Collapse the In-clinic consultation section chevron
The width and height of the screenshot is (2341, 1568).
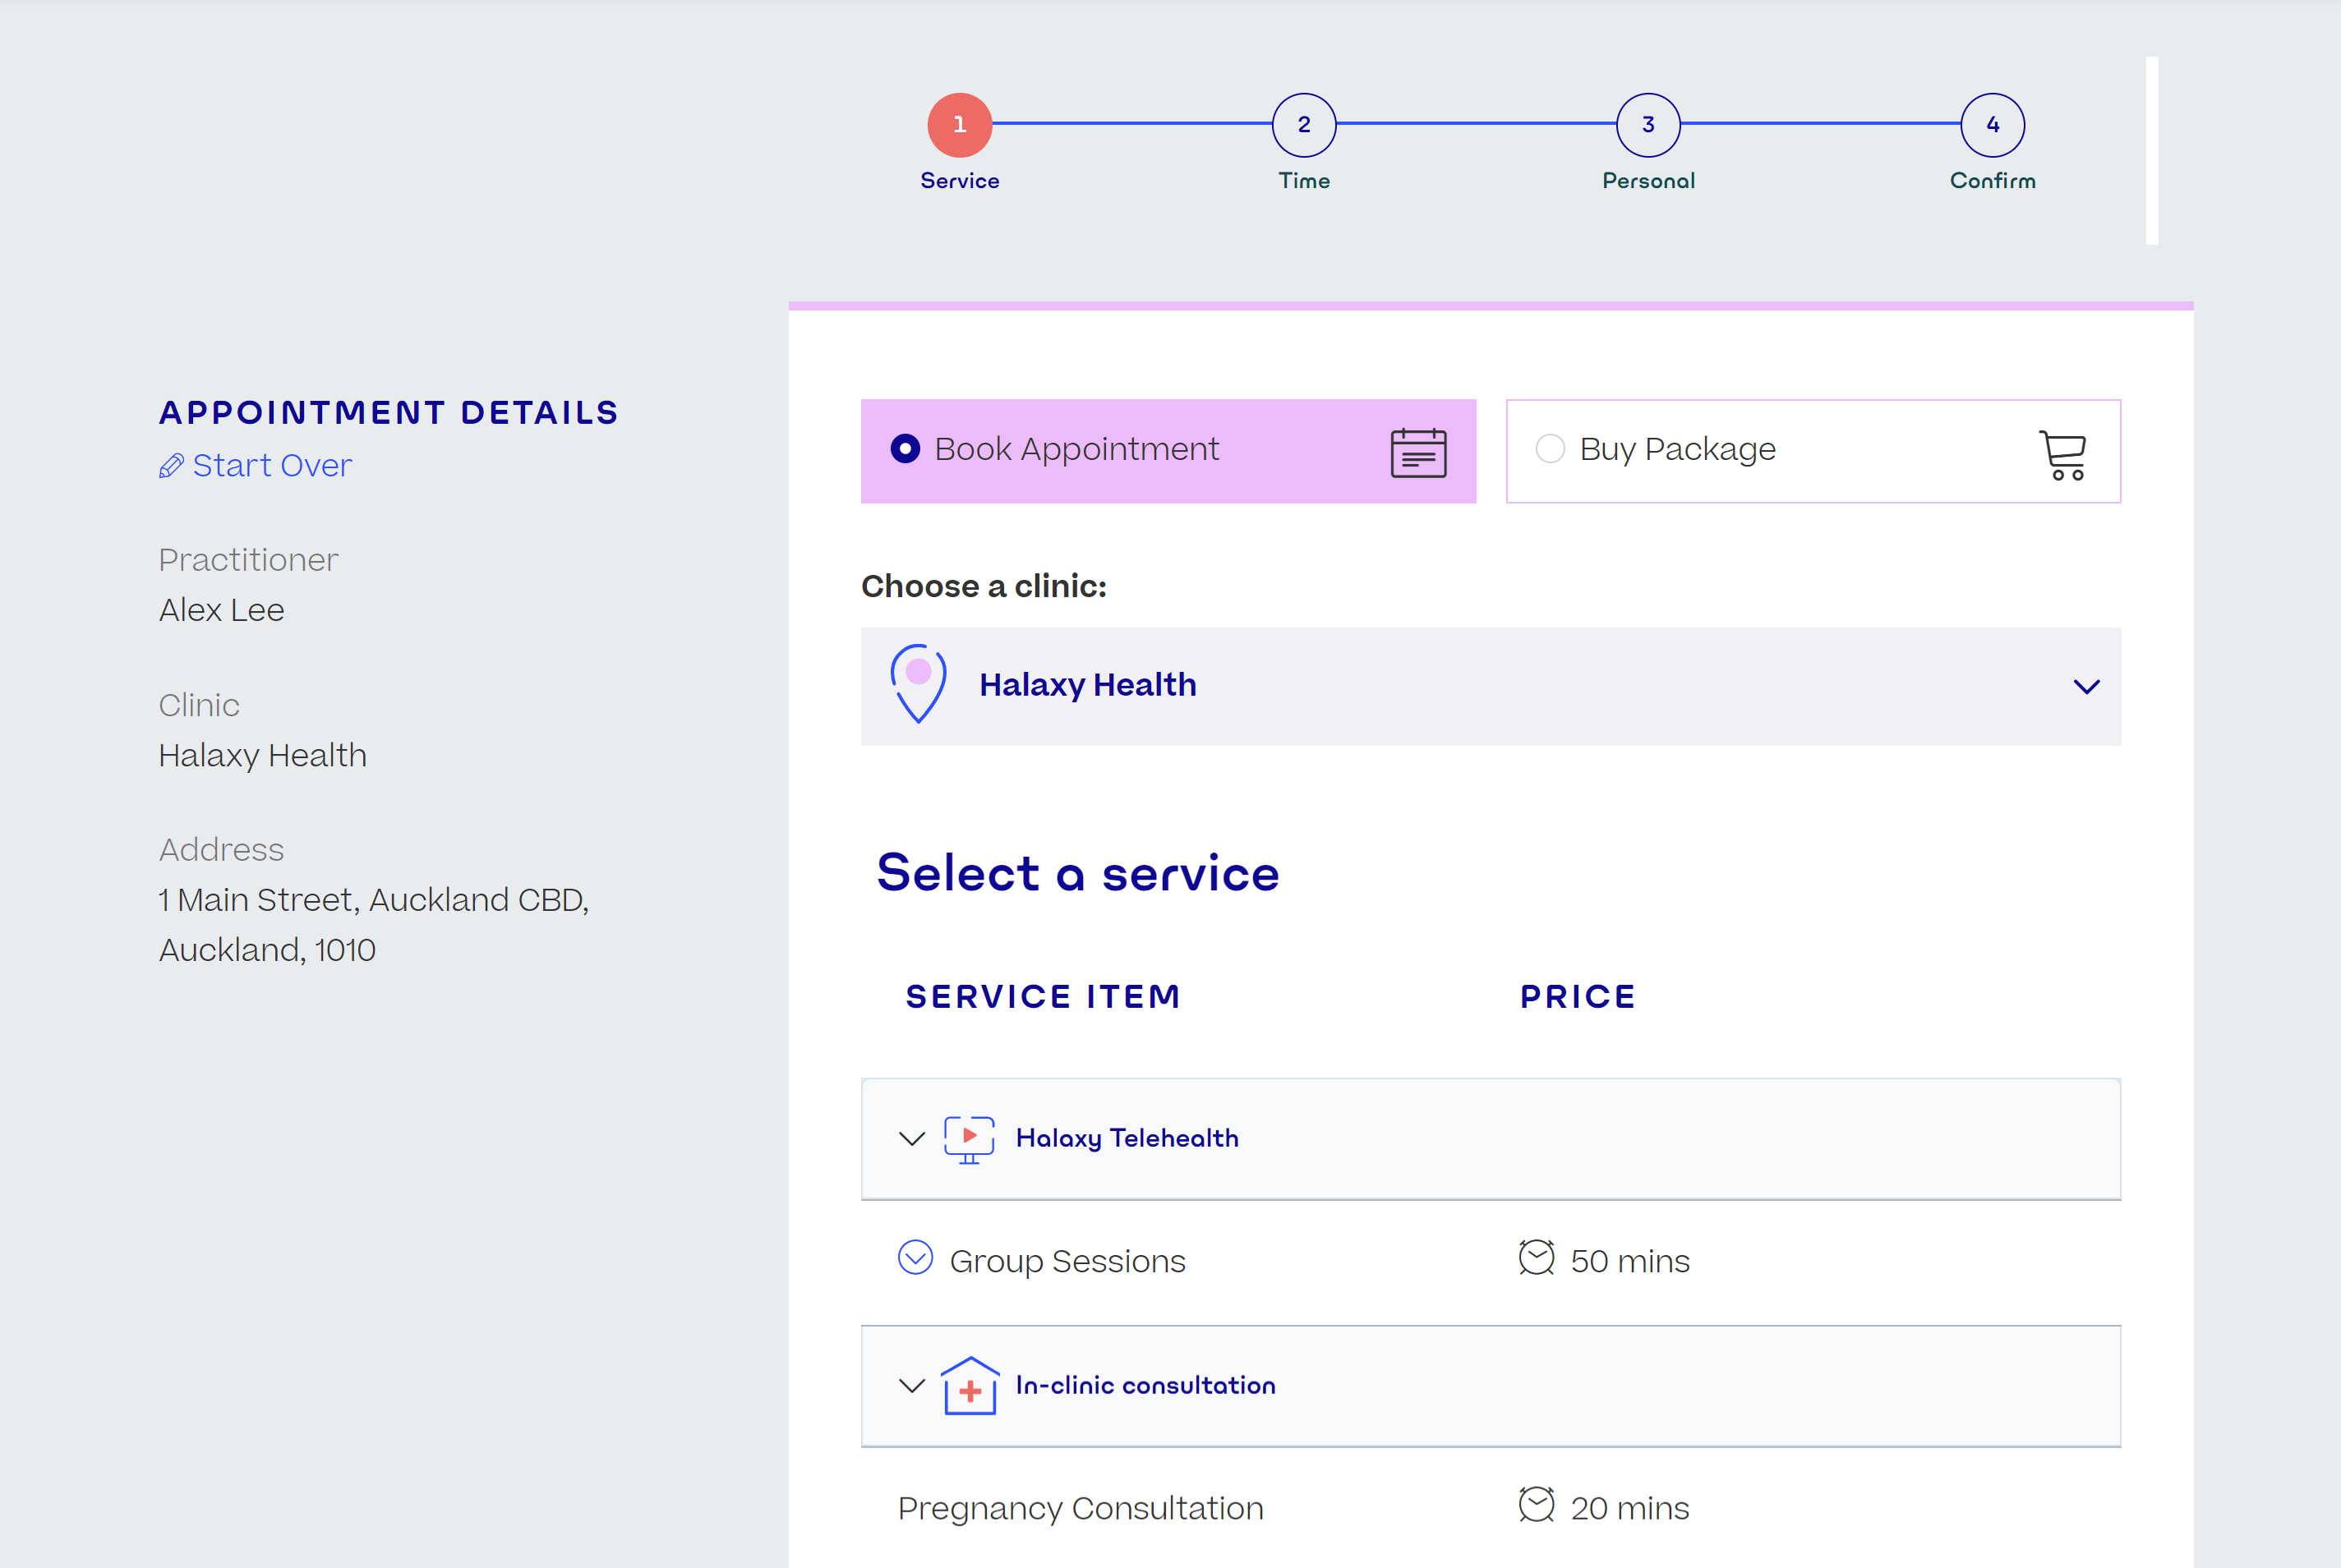[x=911, y=1386]
